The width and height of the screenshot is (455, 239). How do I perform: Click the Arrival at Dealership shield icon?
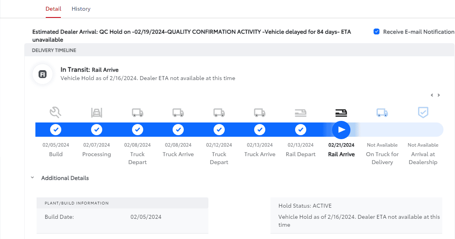423,113
